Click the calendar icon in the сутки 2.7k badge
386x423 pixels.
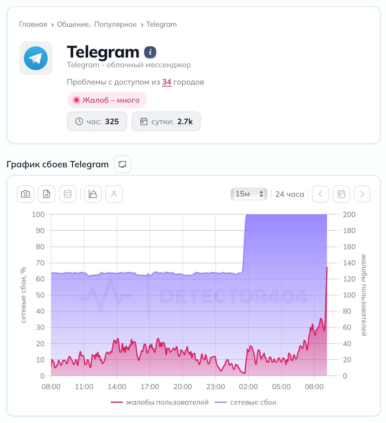[x=144, y=121]
